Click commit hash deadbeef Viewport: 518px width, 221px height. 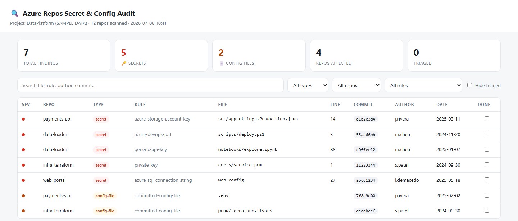tap(365, 211)
